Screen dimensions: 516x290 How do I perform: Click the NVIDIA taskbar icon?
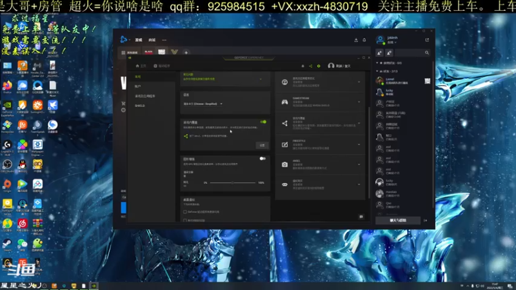click(94, 285)
